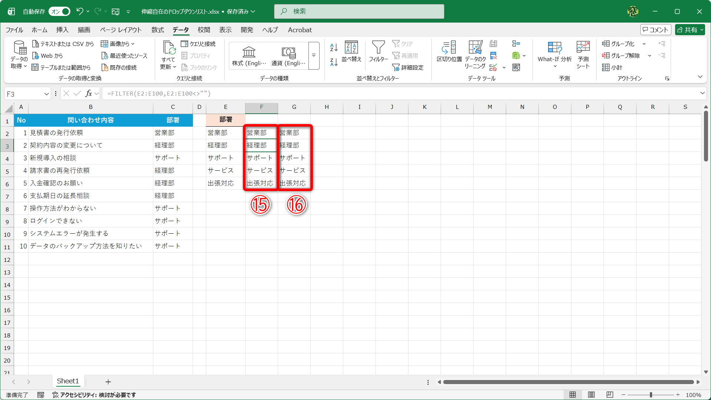The image size is (711, 400).
Task: Switch to Page Break Preview view
Action: pyautogui.click(x=610, y=395)
